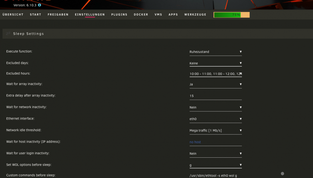Click the Custom commands before sleep field

216,175
